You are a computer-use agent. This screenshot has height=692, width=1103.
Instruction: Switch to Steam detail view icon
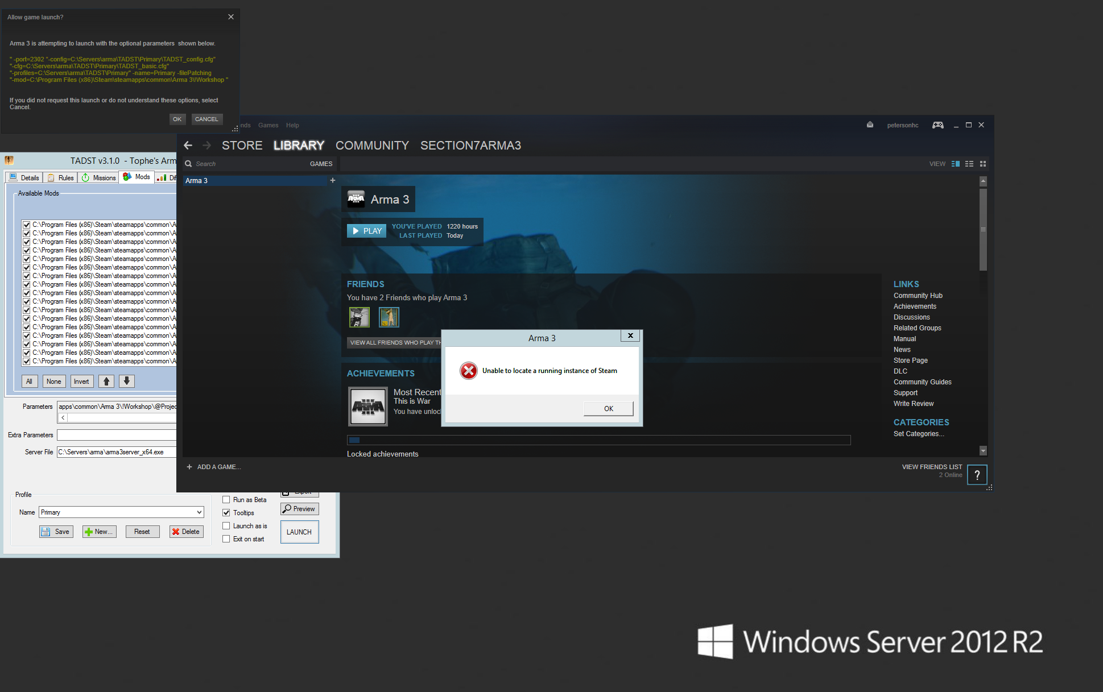click(x=956, y=164)
